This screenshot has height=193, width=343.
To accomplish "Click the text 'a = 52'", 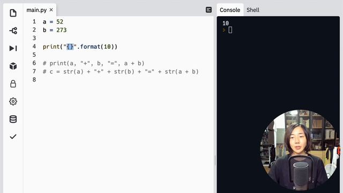I will [53, 21].
